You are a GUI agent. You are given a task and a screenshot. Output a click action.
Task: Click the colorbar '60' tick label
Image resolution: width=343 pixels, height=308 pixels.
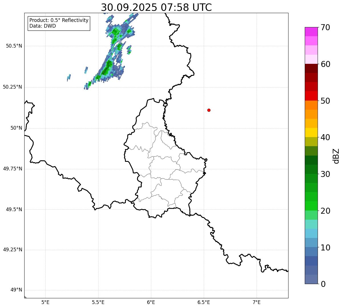coord(325,64)
